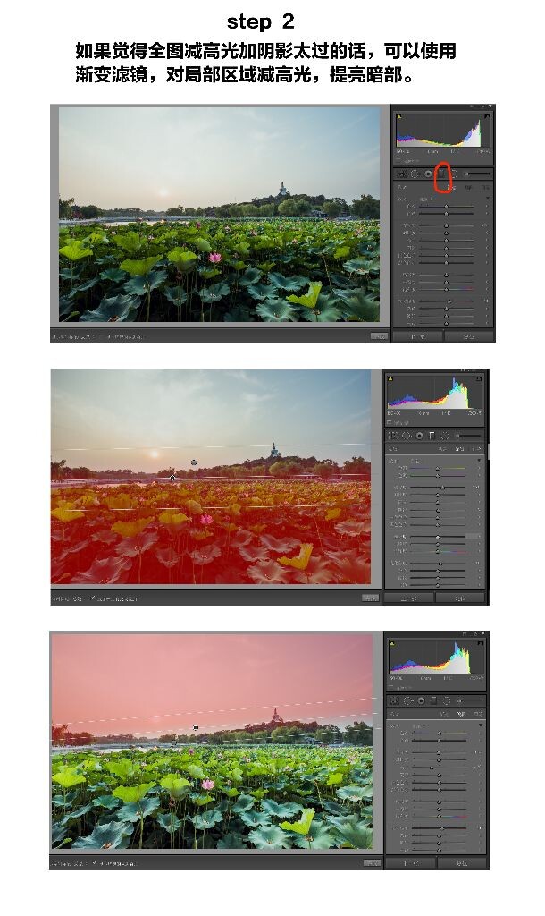Click the Reset button in first screenshot
Viewport: 545px width, 916px height.
click(418, 336)
